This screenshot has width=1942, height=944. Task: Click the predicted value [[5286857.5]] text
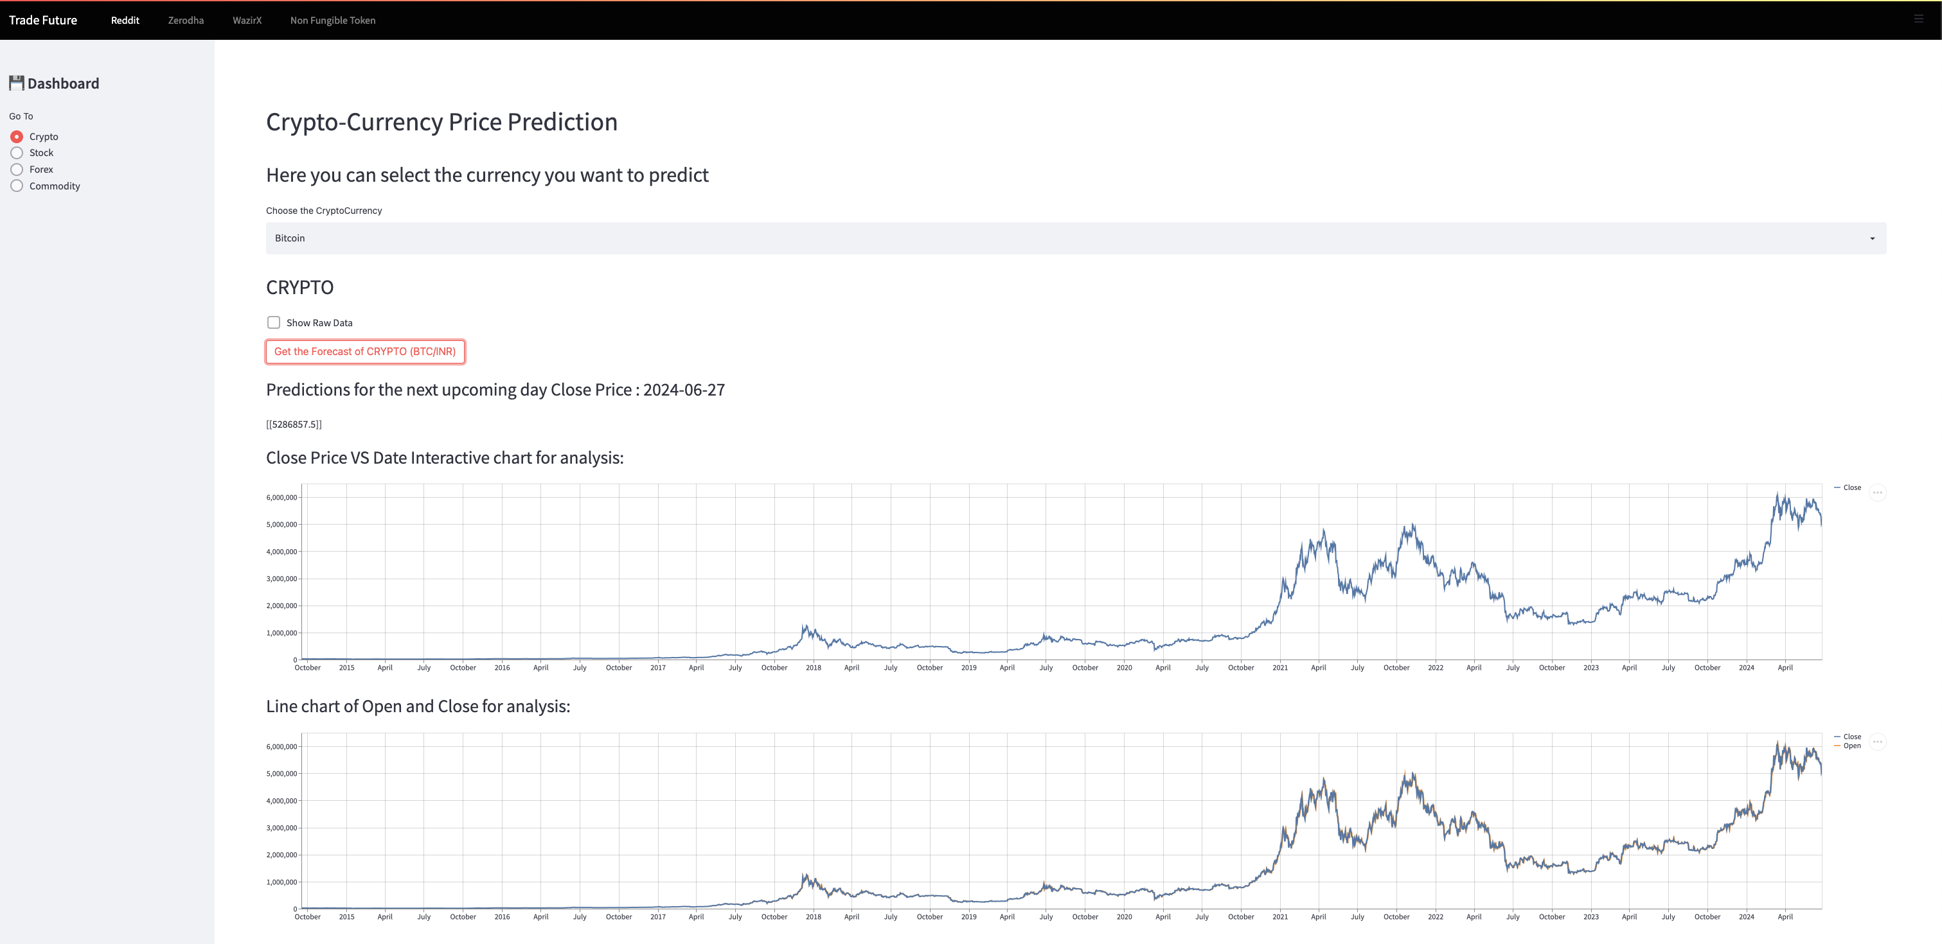294,424
